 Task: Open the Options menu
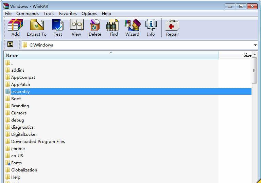(x=89, y=14)
